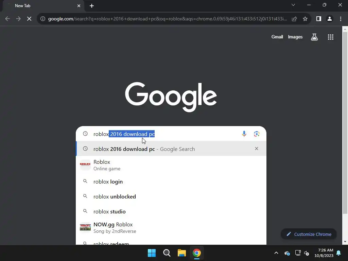The height and width of the screenshot is (261, 348).
Task: Open the Gmail link
Action: [x=277, y=37]
